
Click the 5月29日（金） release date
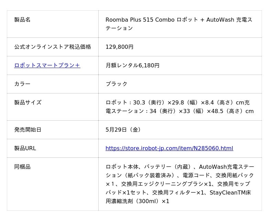tap(123, 130)
